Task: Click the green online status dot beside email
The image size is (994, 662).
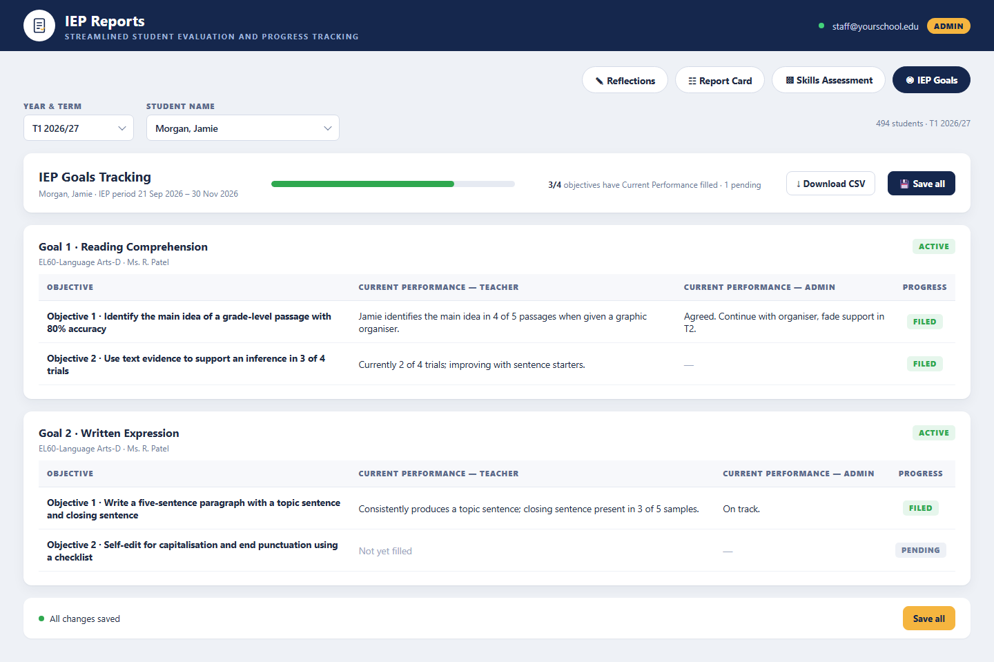Action: (821, 26)
